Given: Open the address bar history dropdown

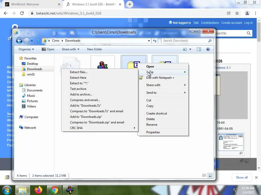Looking at the screenshot, I should 149,41.
